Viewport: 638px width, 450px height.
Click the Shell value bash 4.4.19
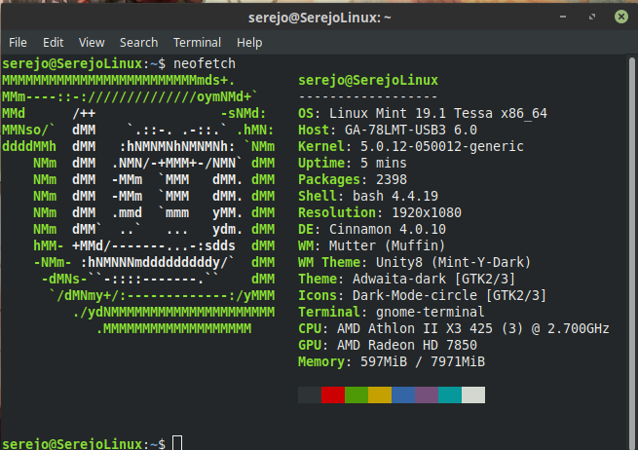[395, 196]
